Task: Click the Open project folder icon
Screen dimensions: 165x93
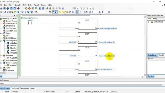Action: [1, 9]
